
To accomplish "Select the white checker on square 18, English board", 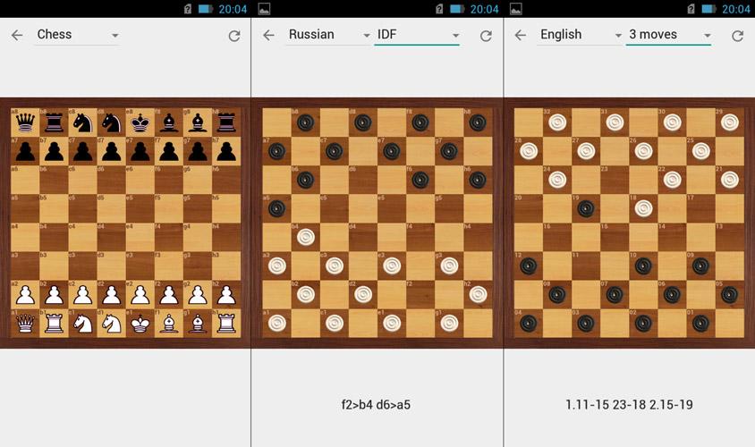I will 643,208.
